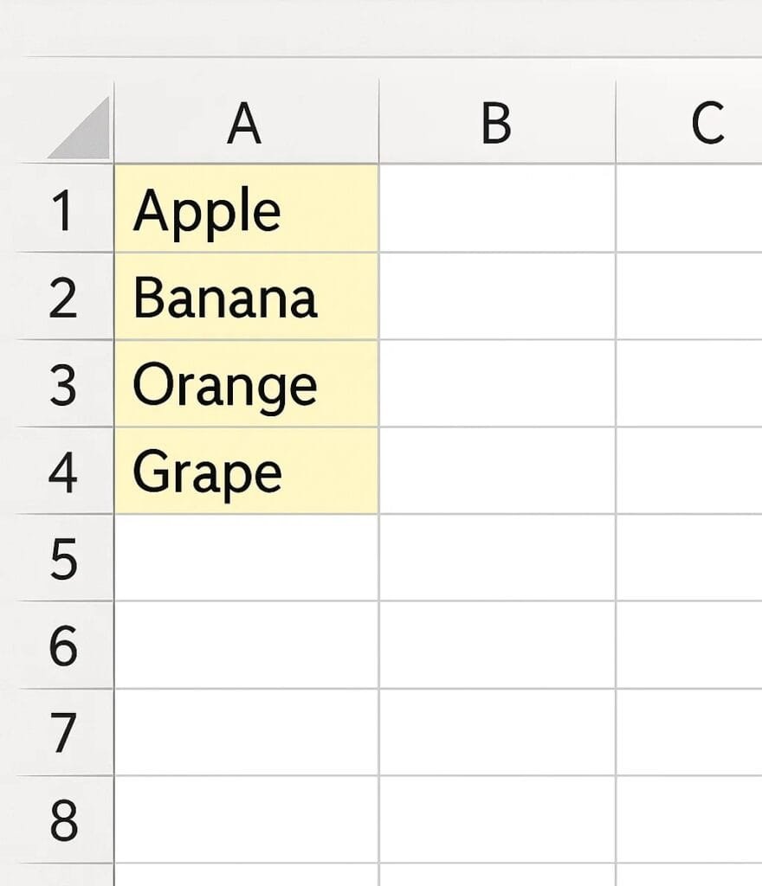762x886 pixels.
Task: Select column C header
Action: [689, 123]
